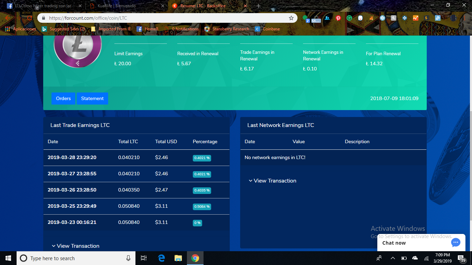Bookmark this page with the star icon

(x=291, y=18)
